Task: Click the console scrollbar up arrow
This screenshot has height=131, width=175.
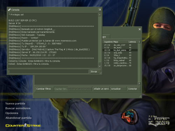Action: pos(100,15)
